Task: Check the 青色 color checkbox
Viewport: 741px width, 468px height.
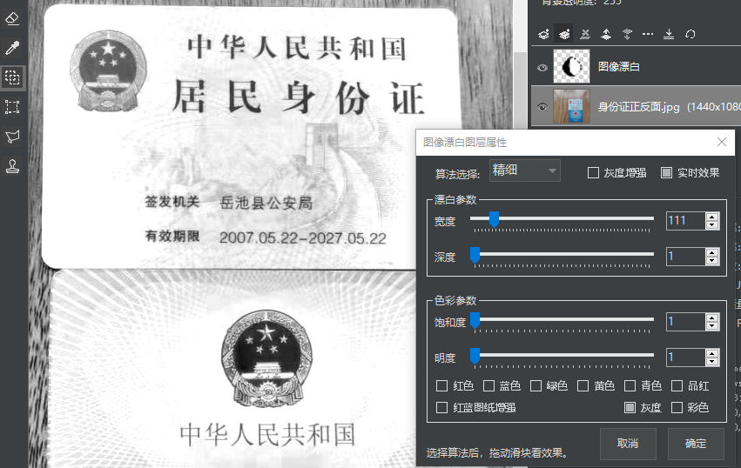Action: coord(630,386)
